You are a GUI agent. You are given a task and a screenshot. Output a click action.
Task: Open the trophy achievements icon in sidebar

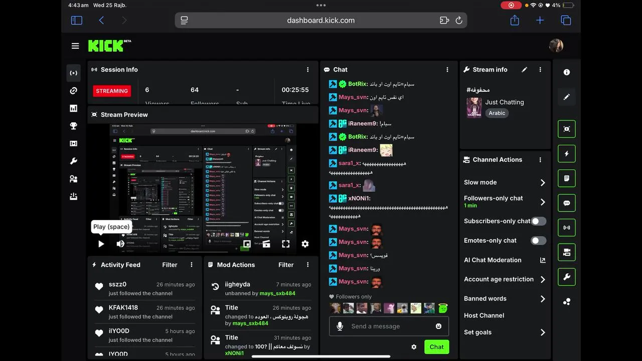pyautogui.click(x=74, y=126)
